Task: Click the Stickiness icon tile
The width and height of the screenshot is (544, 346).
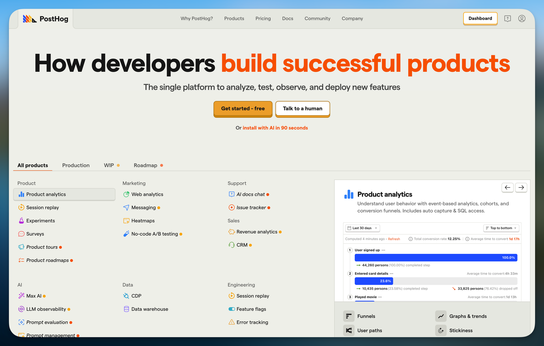Action: tap(441, 331)
